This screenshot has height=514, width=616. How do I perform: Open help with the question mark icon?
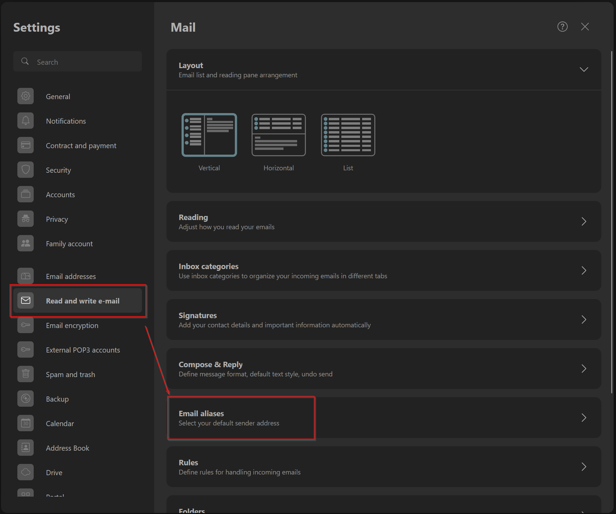(x=562, y=27)
